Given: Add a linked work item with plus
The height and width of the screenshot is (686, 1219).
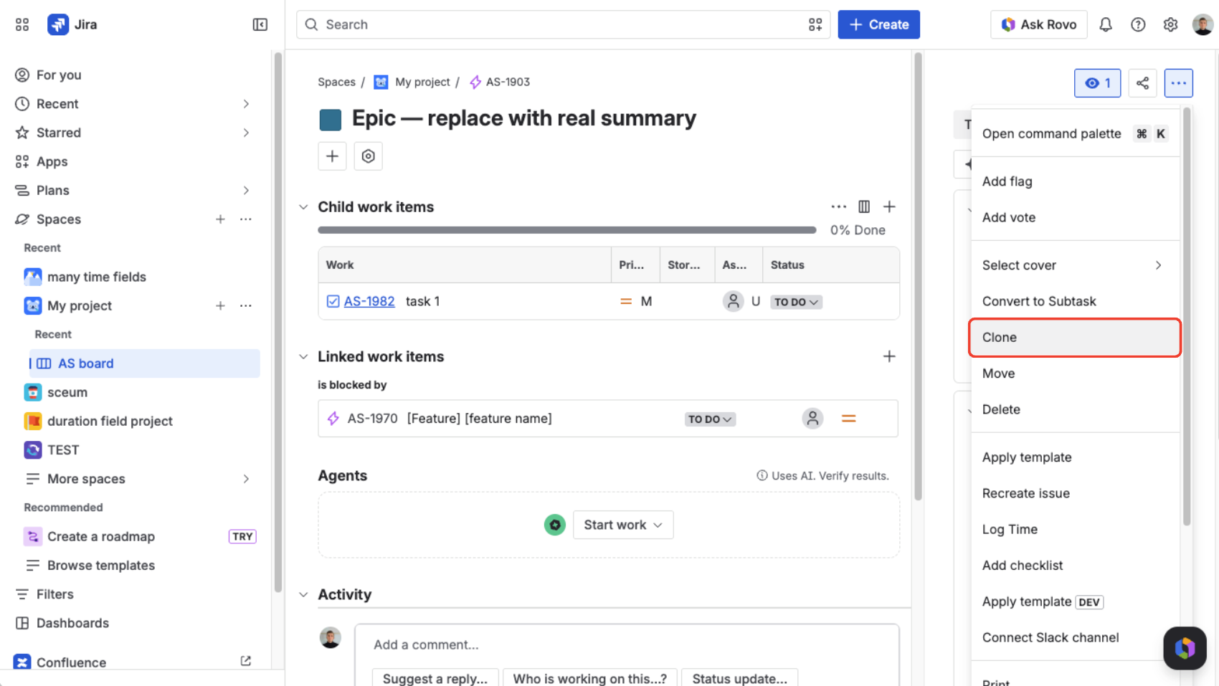Looking at the screenshot, I should 889,356.
